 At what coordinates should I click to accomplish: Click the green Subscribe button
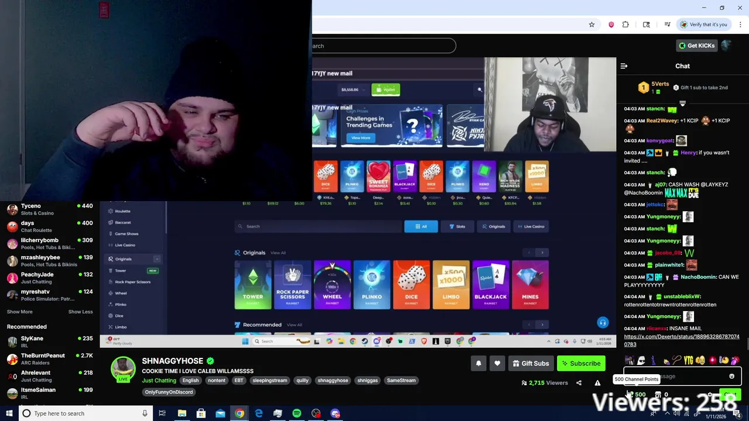(x=581, y=364)
